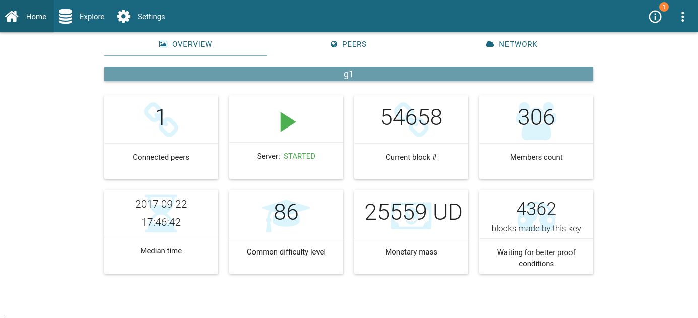Click the Peers tab globe icon
The image size is (698, 318).
pos(334,44)
